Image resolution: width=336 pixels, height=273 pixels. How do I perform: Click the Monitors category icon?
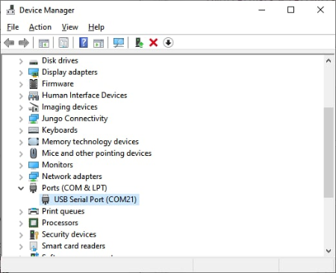tap(34, 165)
